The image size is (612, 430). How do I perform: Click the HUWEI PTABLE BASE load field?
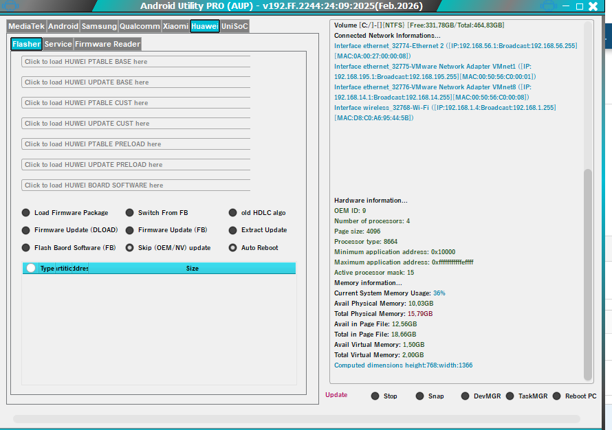click(x=136, y=62)
